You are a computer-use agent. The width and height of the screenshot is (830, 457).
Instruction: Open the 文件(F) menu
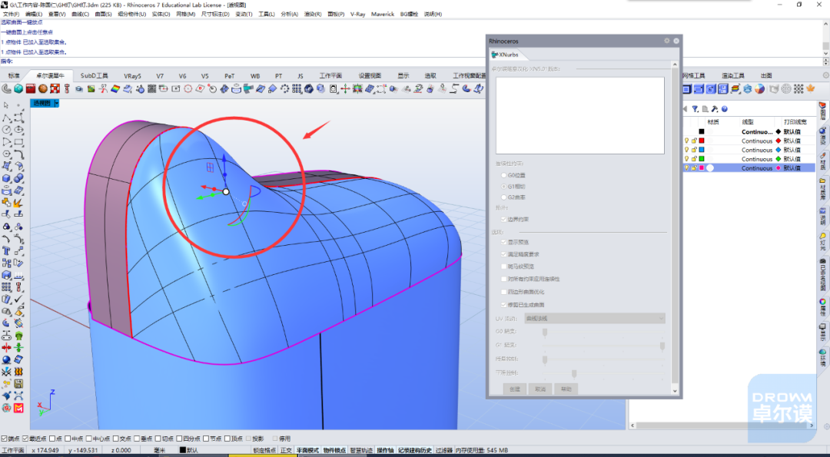click(11, 15)
